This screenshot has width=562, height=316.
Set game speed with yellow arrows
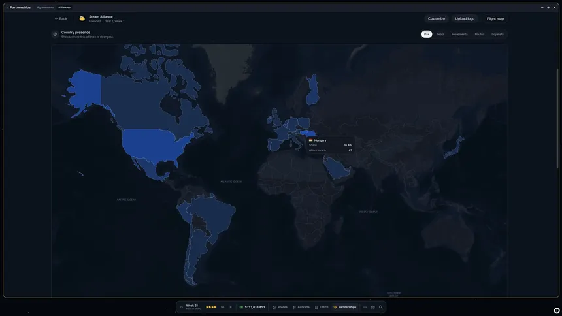[211, 307]
